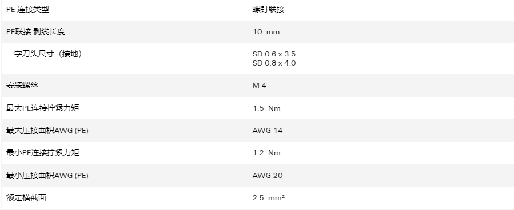514x210 pixels.
Task: Select the 螺钉联接 value text
Action: click(269, 10)
